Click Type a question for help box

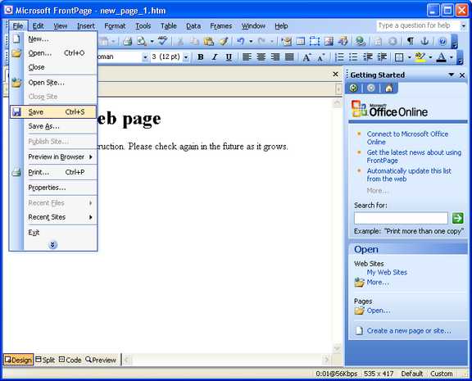click(x=419, y=26)
